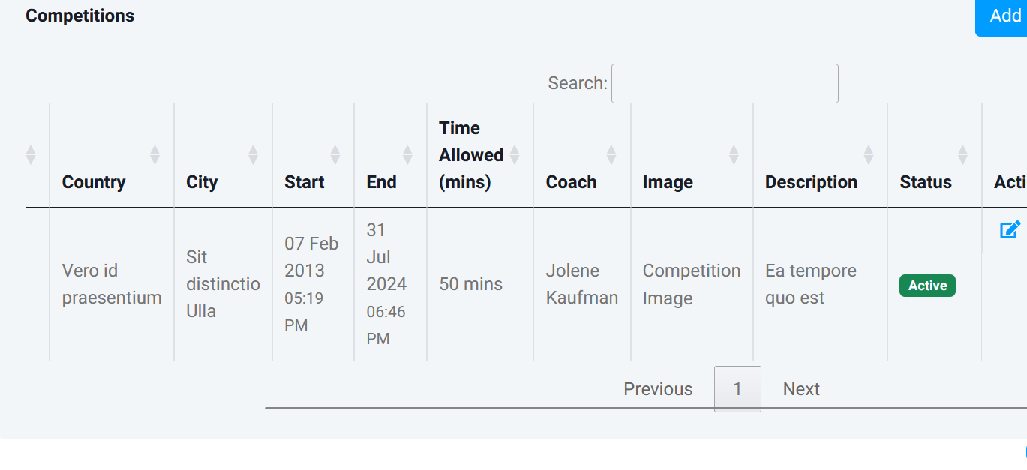
Task: Click the Jolene Kaufman coach cell
Action: click(x=581, y=284)
